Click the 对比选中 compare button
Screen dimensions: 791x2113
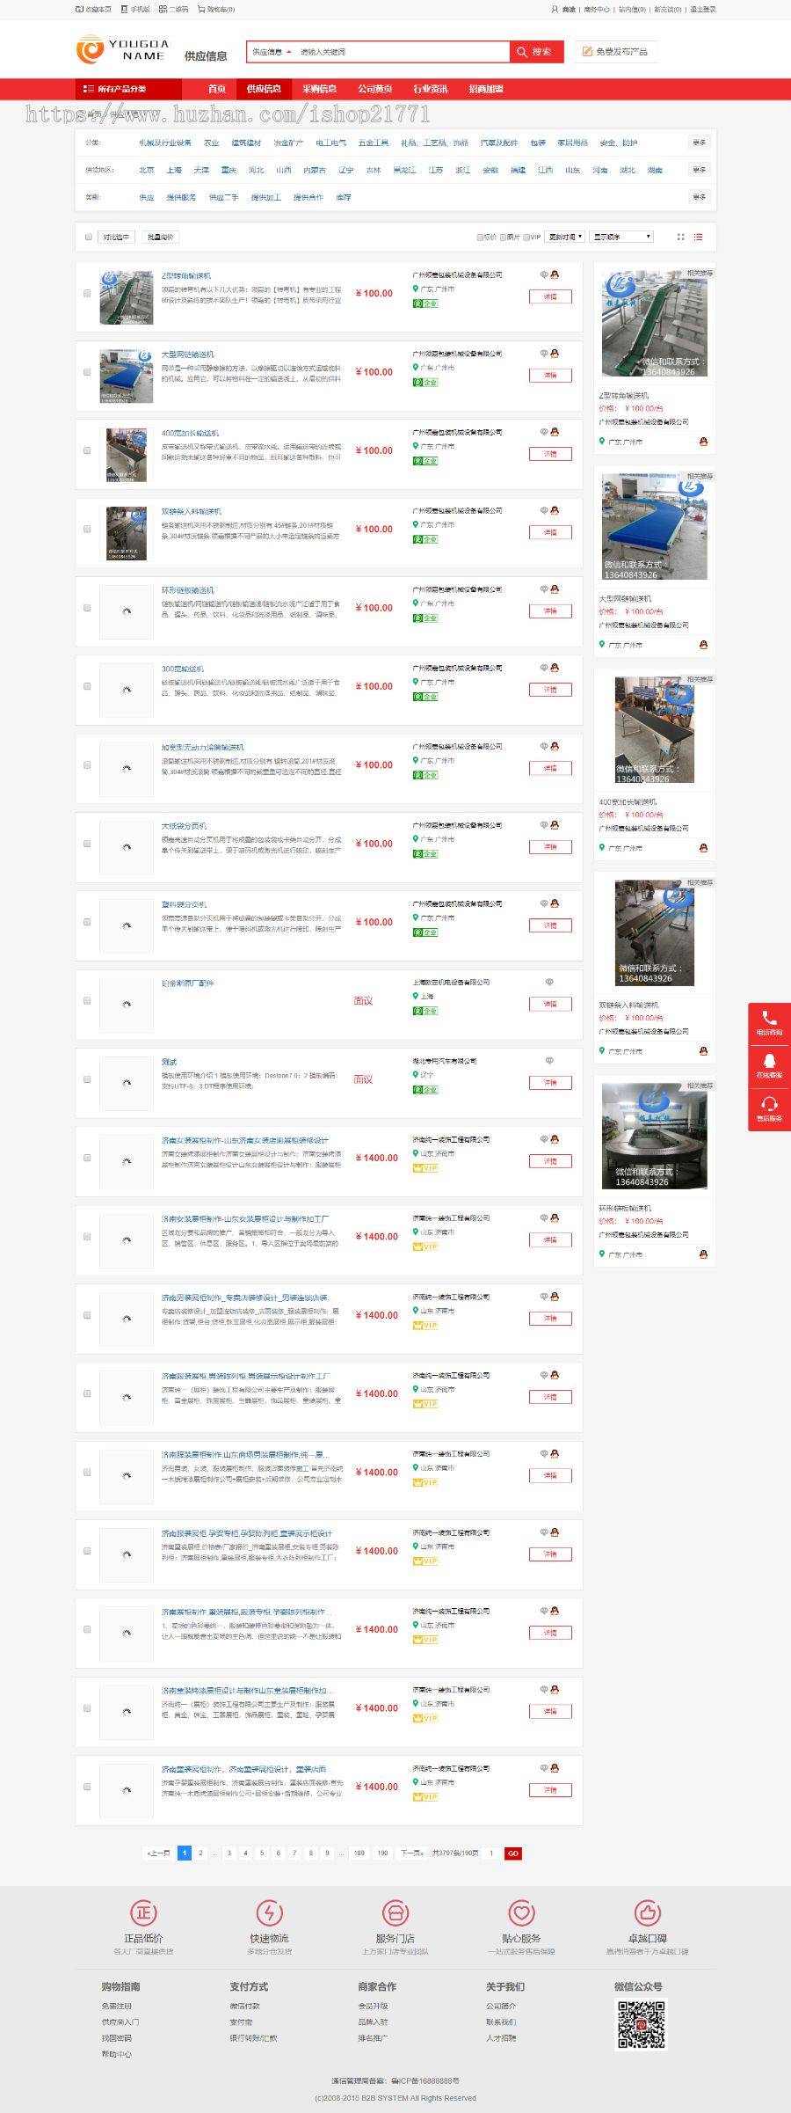(116, 237)
